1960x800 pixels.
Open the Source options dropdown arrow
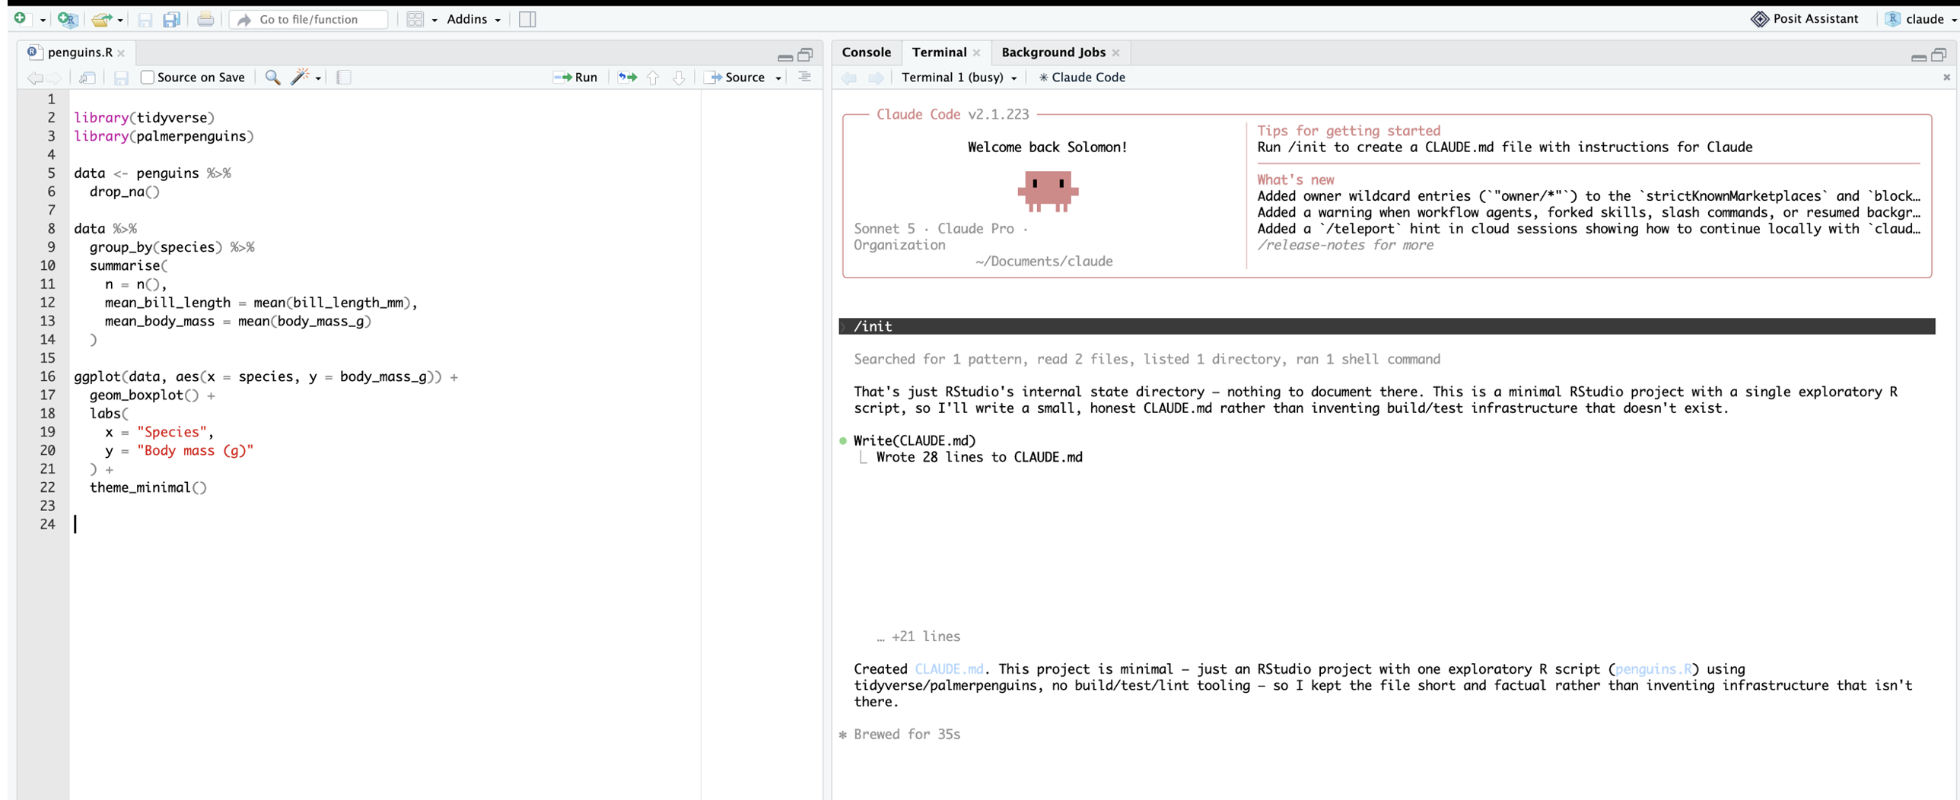(x=778, y=78)
